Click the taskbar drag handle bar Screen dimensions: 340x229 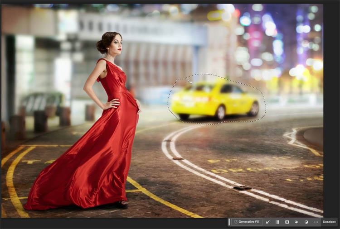click(x=229, y=222)
